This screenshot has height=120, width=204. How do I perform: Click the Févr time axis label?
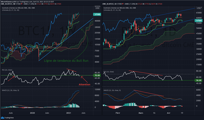pyautogui.click(x=118, y=113)
